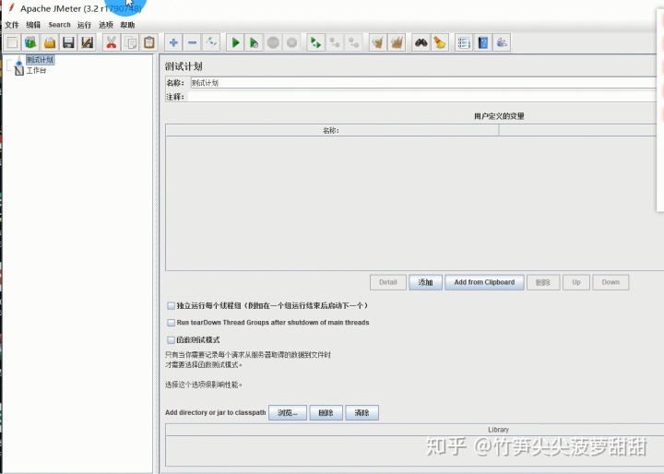Click the Detail button
The image size is (664, 474).
click(388, 282)
